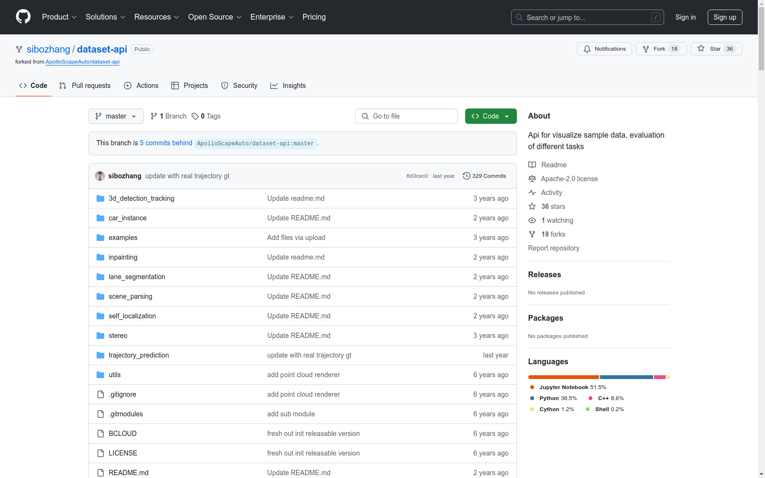The width and height of the screenshot is (765, 478).
Task: Click the LICENSE file icon
Action: (100, 453)
